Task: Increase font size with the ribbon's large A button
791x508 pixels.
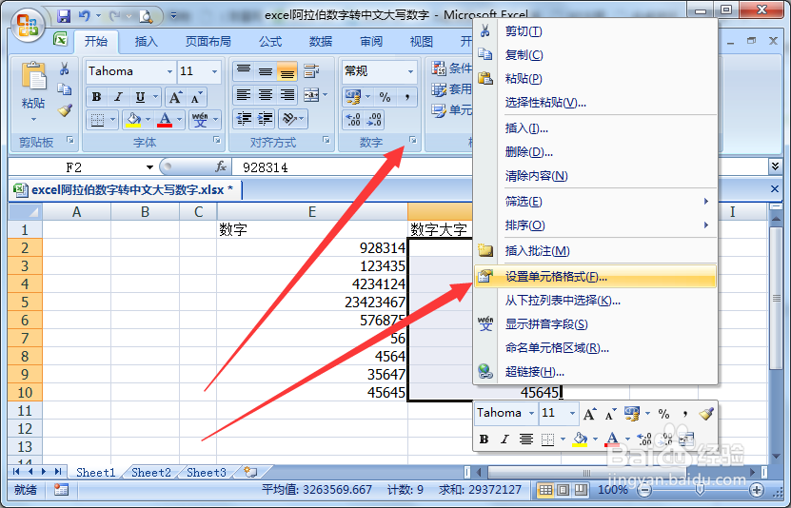Action: [175, 97]
